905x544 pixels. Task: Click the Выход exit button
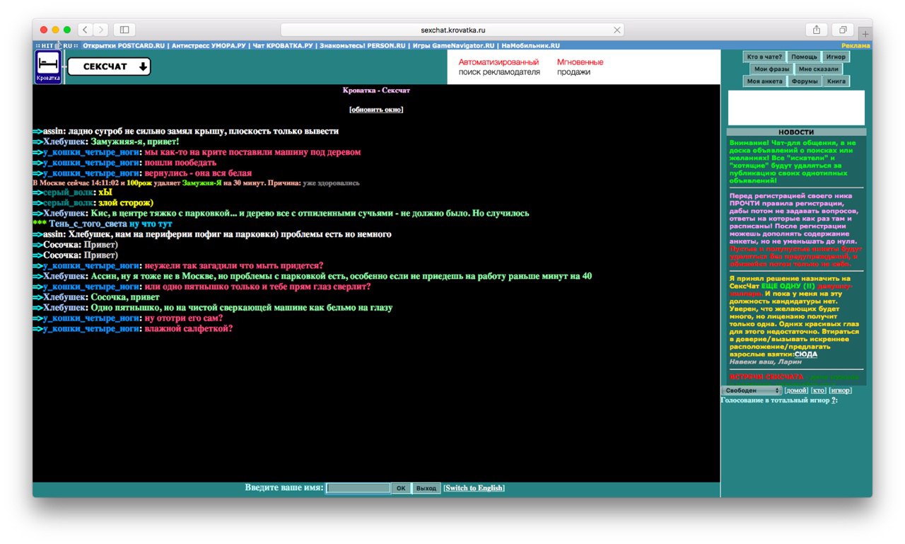click(x=426, y=488)
